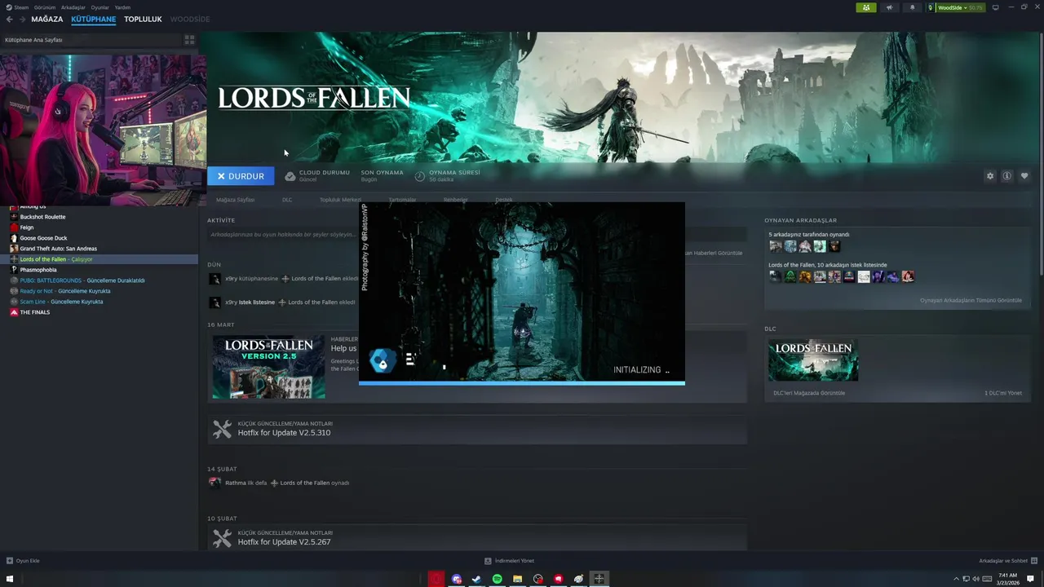Switch to the KÜTÜPHANE library tab
Viewport: 1044px width, 587px height.
click(x=93, y=19)
